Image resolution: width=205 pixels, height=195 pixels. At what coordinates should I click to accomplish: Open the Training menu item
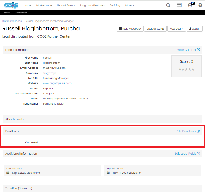tap(115, 5)
